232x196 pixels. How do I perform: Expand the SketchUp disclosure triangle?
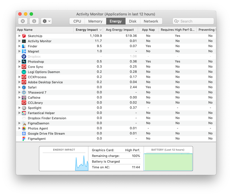19,36
